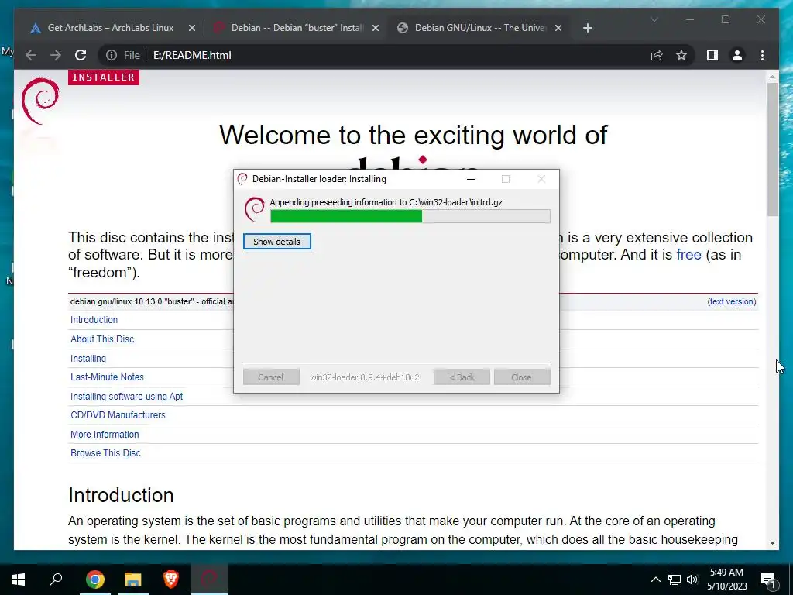Open the (text version) link
Viewport: 793px width, 595px height.
(732, 301)
